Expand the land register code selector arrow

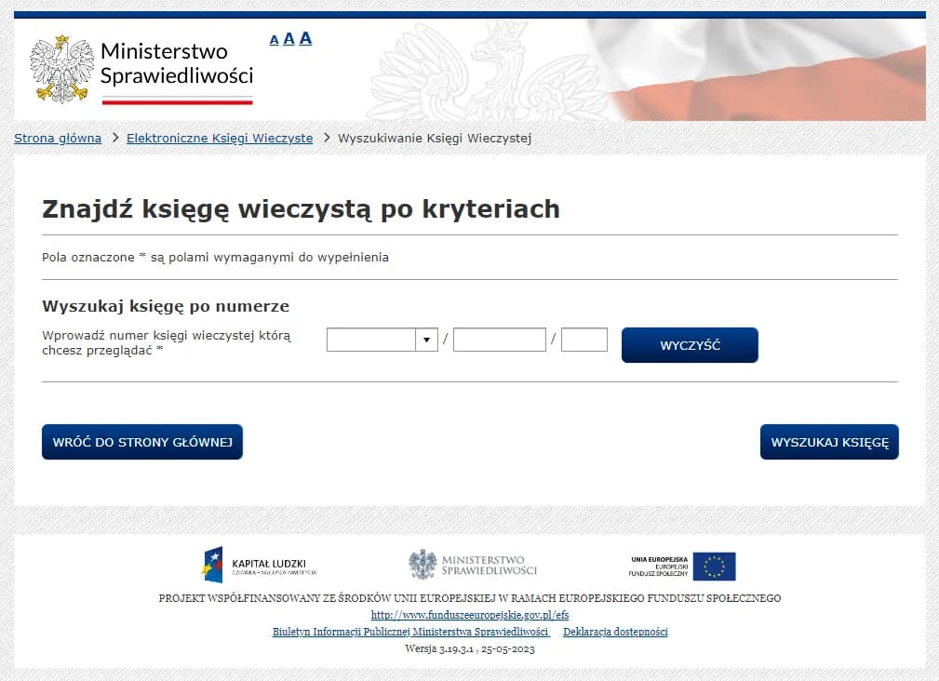(x=426, y=340)
